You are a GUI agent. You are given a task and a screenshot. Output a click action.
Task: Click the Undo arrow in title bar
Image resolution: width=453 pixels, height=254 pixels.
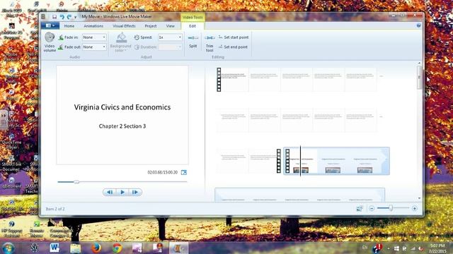click(62, 17)
